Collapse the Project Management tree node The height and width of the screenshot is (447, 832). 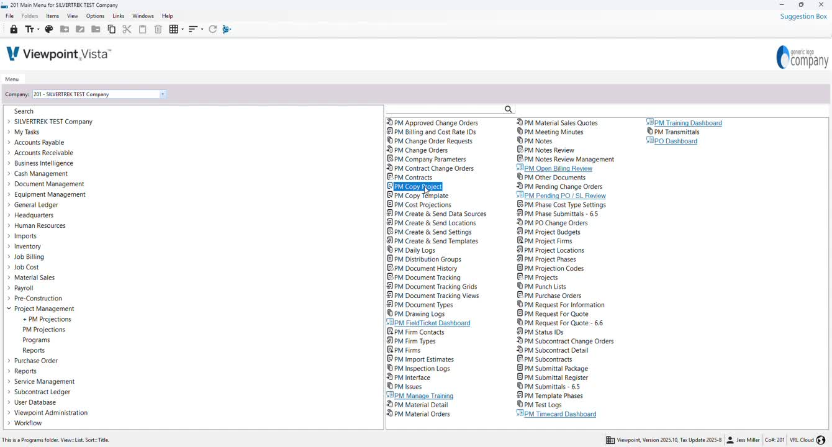point(9,309)
